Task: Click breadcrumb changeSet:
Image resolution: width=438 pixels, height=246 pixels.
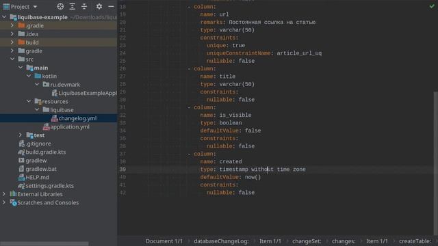Action: point(307,241)
